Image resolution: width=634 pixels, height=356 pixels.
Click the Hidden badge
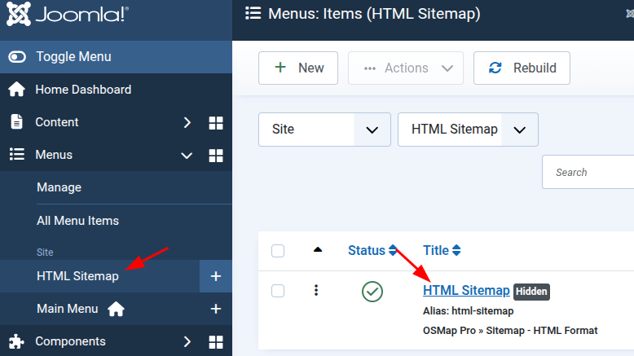(x=531, y=292)
